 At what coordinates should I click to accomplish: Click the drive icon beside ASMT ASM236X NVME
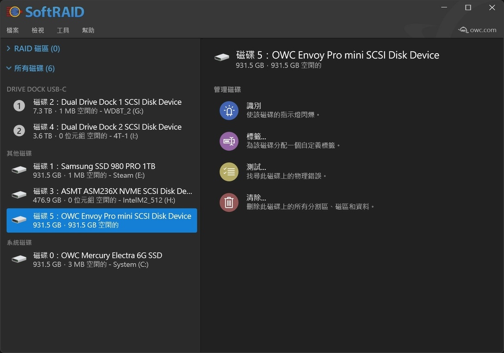click(19, 194)
